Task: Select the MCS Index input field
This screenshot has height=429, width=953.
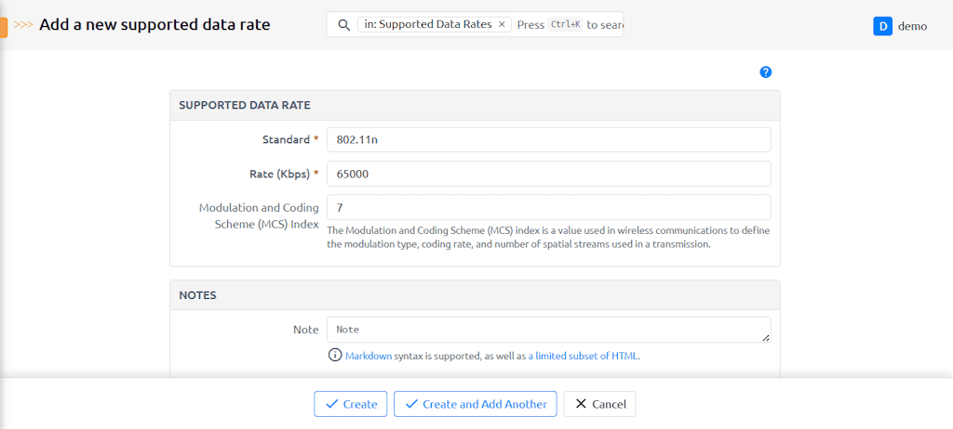Action: pos(548,207)
